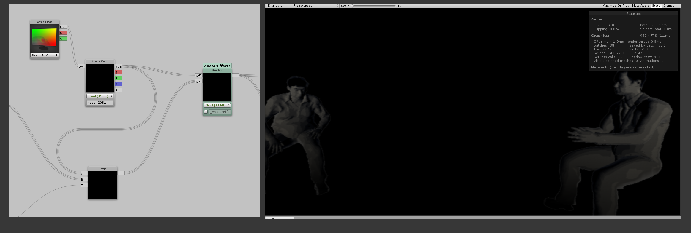Open the Display 1 dropdown

coord(278,6)
